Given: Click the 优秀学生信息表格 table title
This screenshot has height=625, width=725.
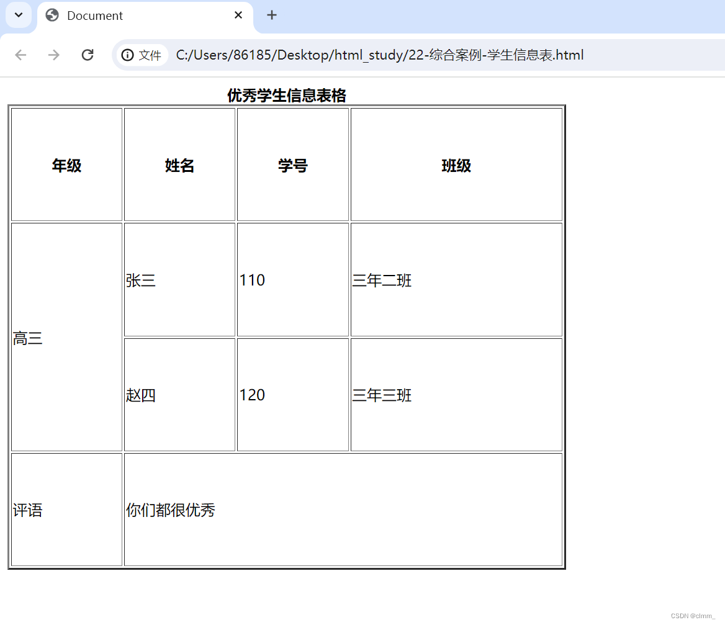Looking at the screenshot, I should (286, 96).
